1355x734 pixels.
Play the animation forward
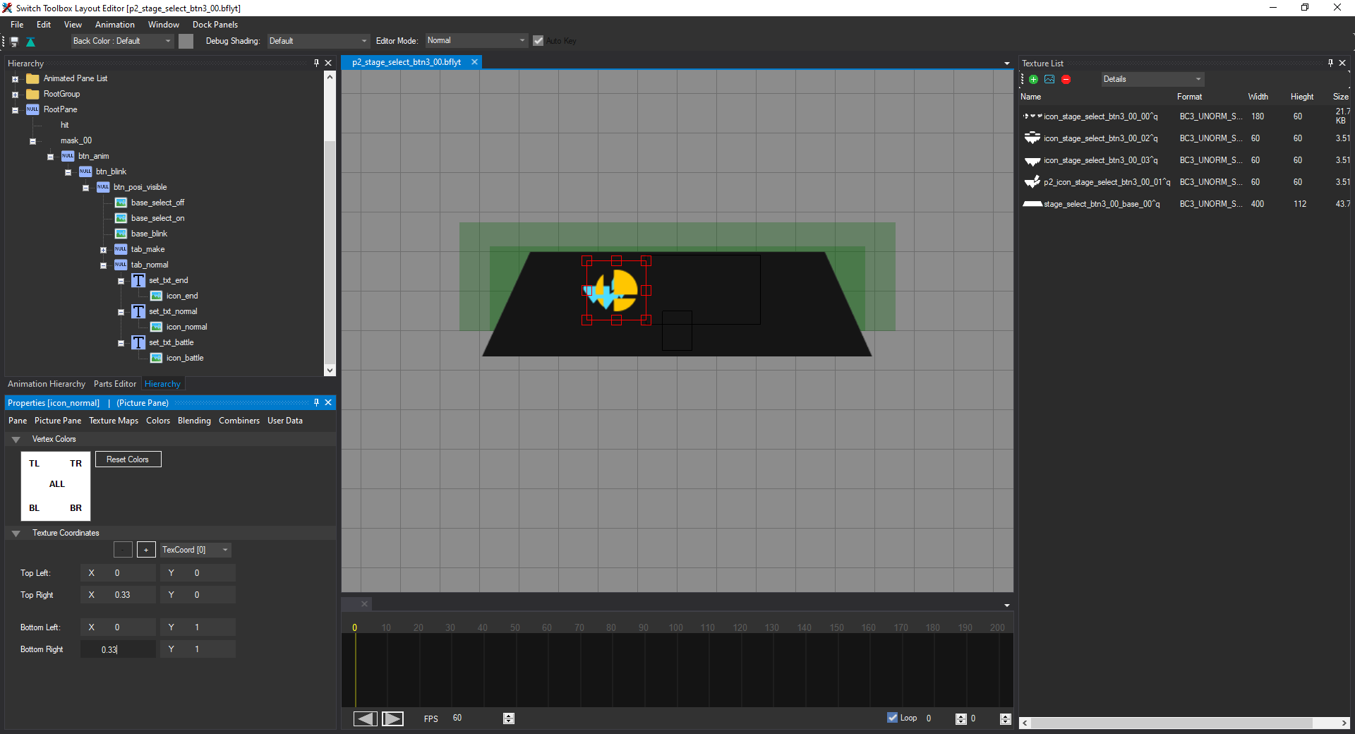pyautogui.click(x=392, y=718)
